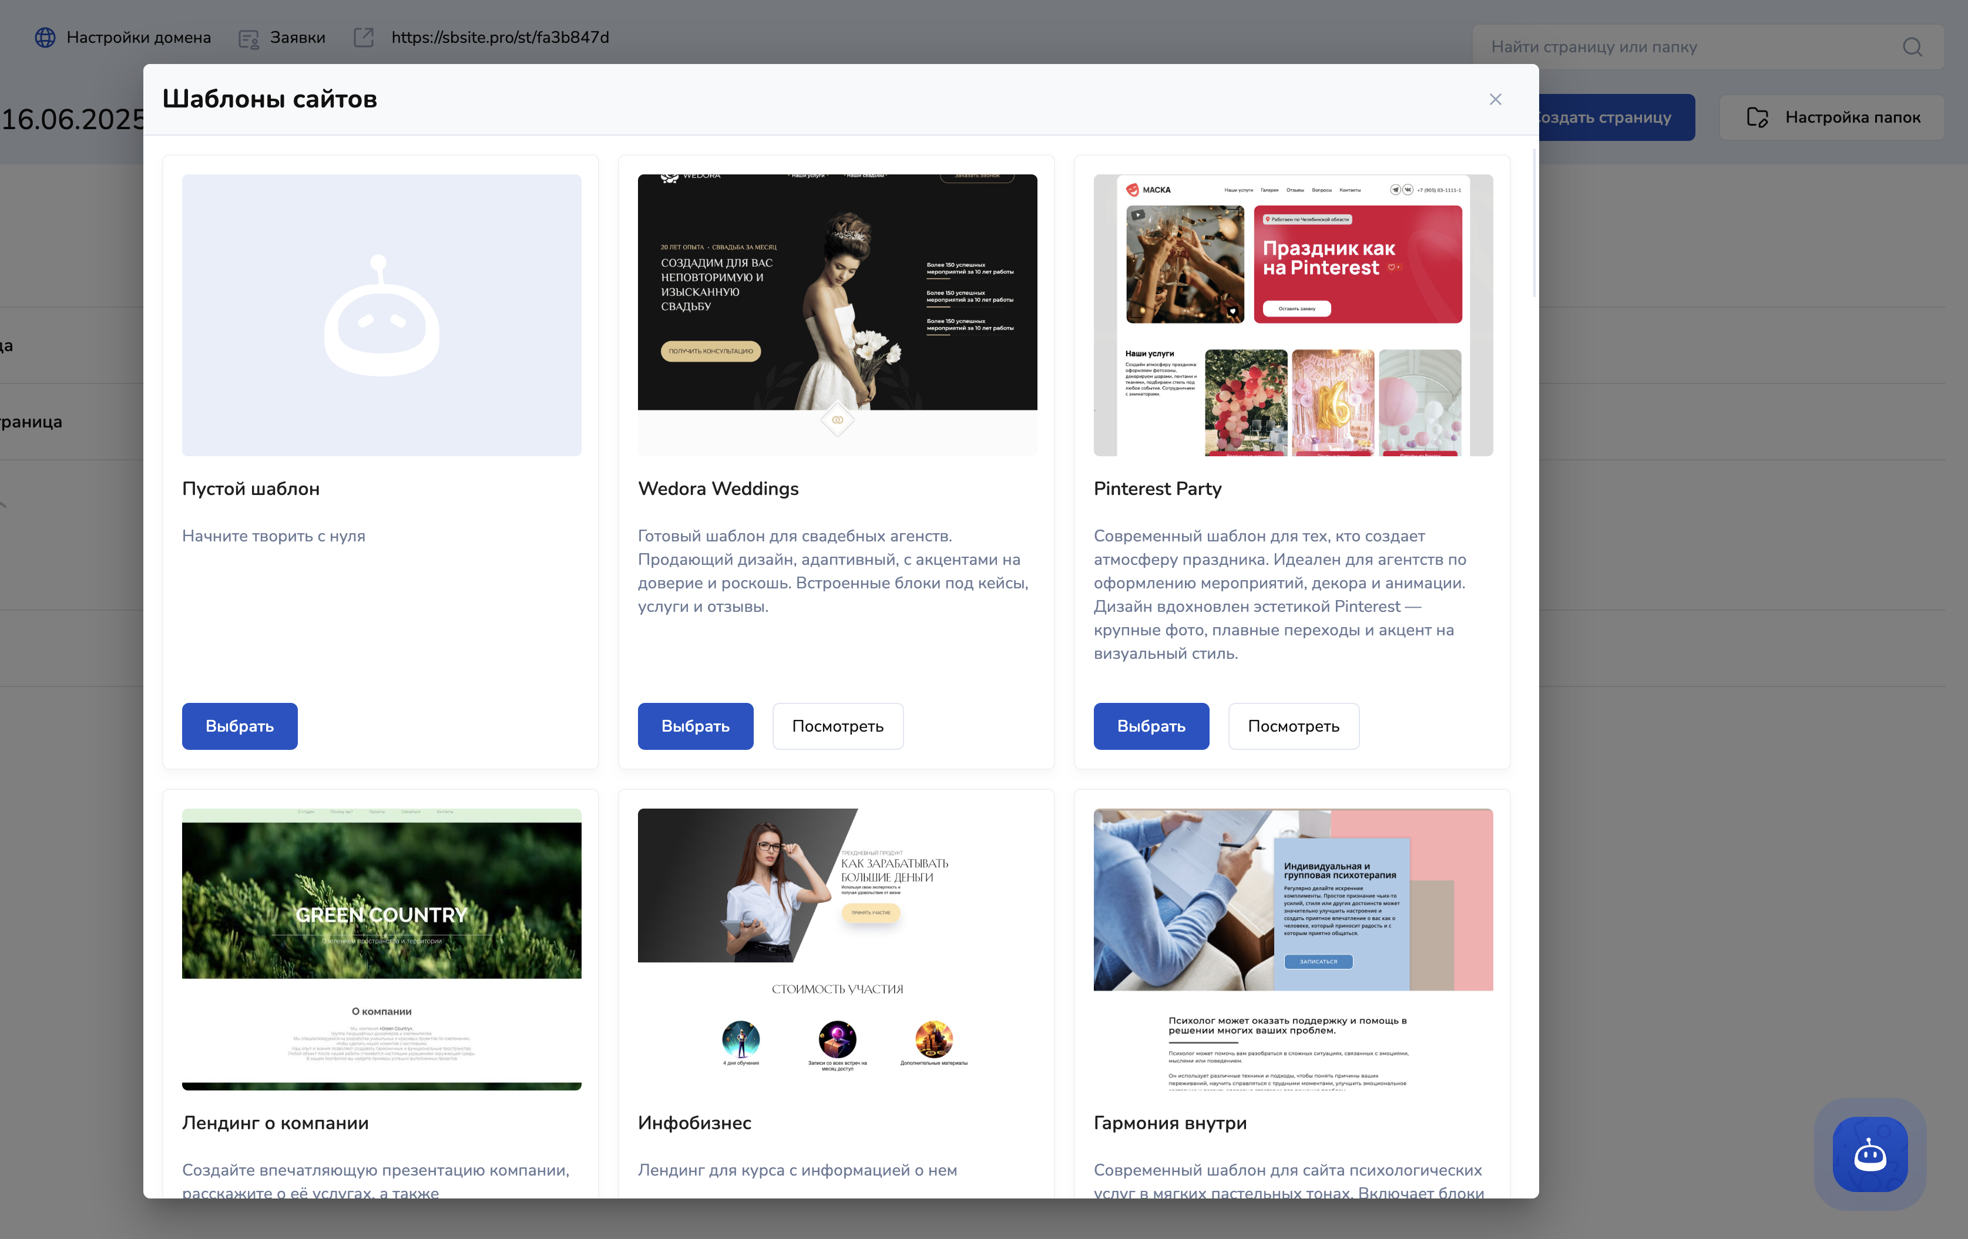Click the Шаблоны сайтов dialog title

coord(270,99)
